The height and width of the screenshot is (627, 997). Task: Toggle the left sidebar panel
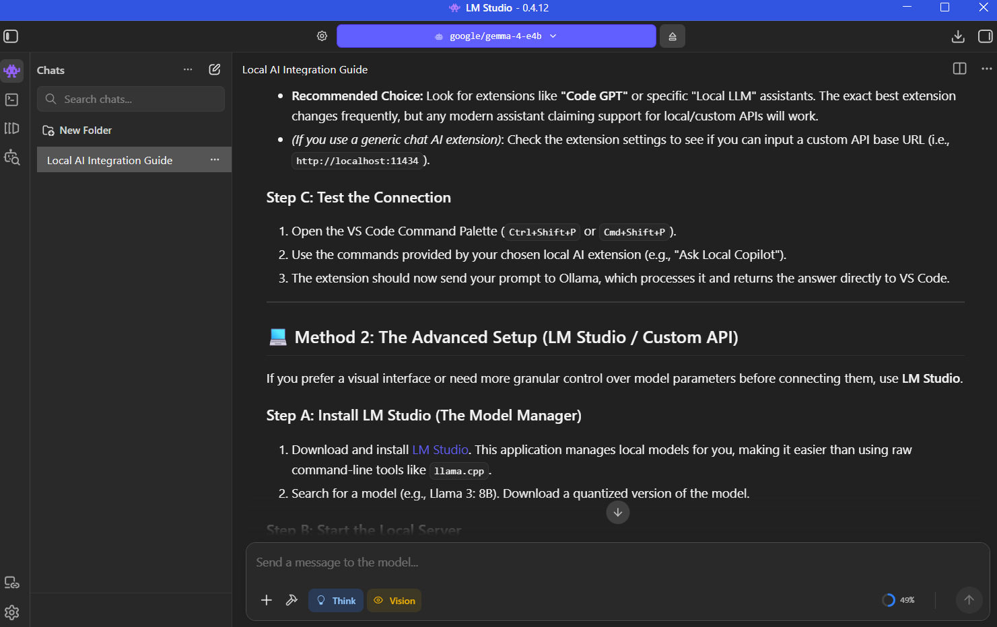pyautogui.click(x=11, y=36)
